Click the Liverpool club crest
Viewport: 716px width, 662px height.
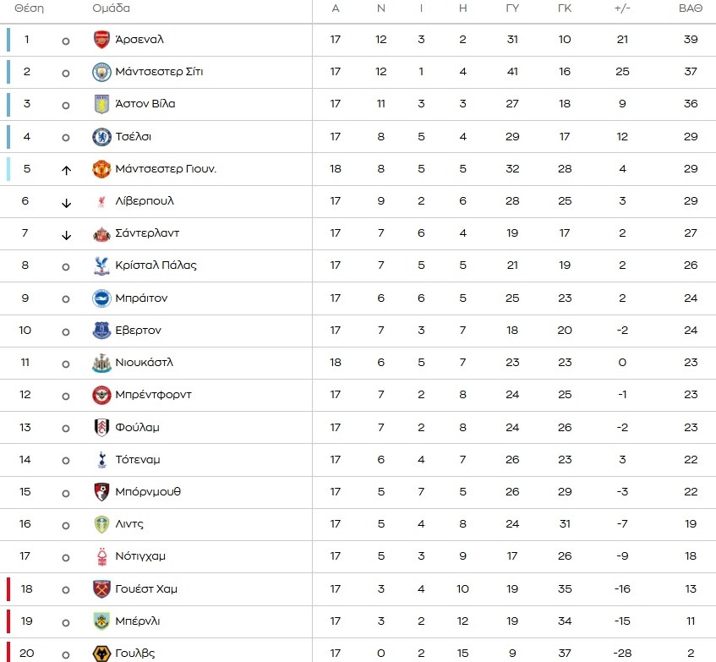101,201
